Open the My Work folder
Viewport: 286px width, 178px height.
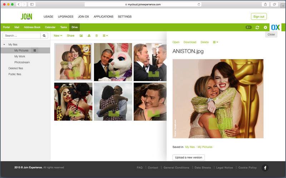20,57
